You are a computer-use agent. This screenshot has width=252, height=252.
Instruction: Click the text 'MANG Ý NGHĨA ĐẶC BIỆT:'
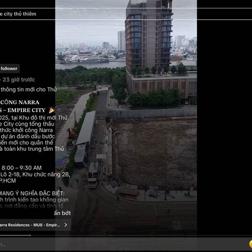pos(32,193)
